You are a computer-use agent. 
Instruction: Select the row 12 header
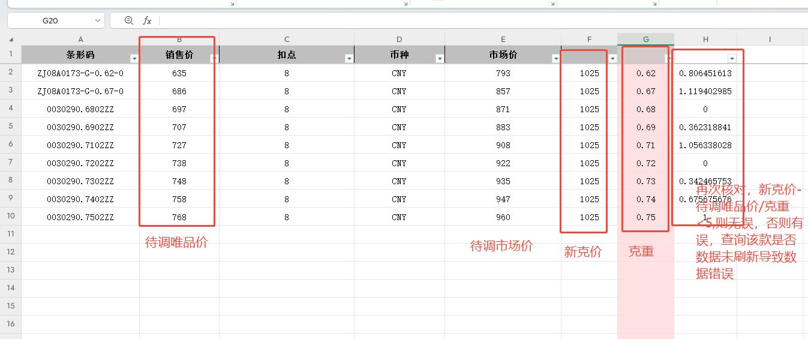(x=10, y=251)
